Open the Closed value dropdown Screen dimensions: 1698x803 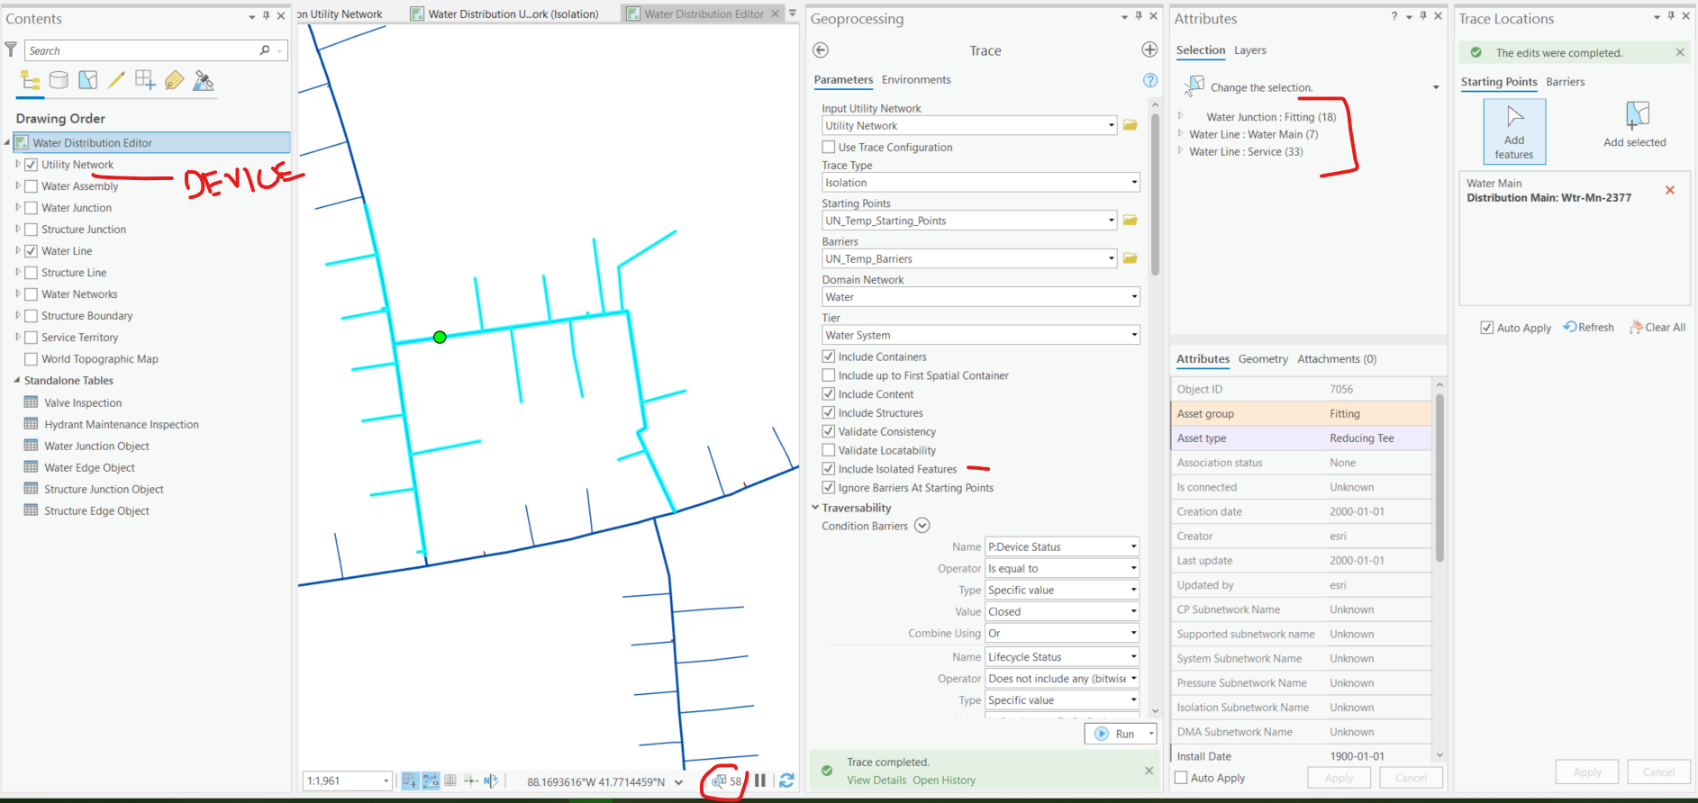tap(1062, 611)
